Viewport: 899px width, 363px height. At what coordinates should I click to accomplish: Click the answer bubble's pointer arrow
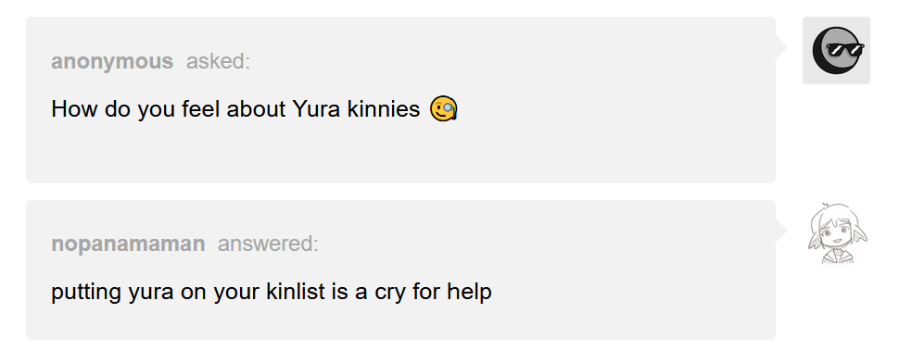coord(781,231)
